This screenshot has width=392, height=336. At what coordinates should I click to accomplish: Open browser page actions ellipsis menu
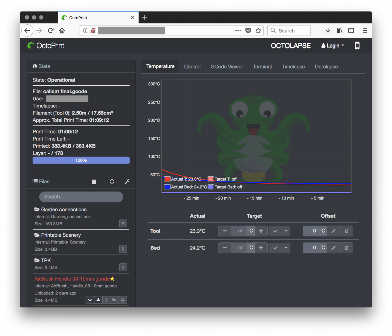238,31
